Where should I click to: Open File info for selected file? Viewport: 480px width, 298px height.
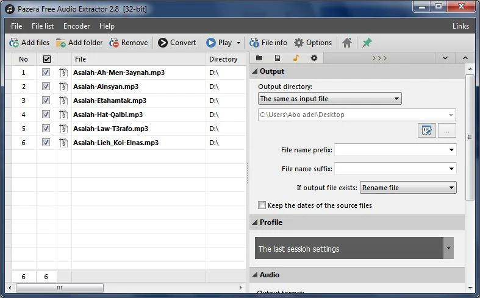268,43
